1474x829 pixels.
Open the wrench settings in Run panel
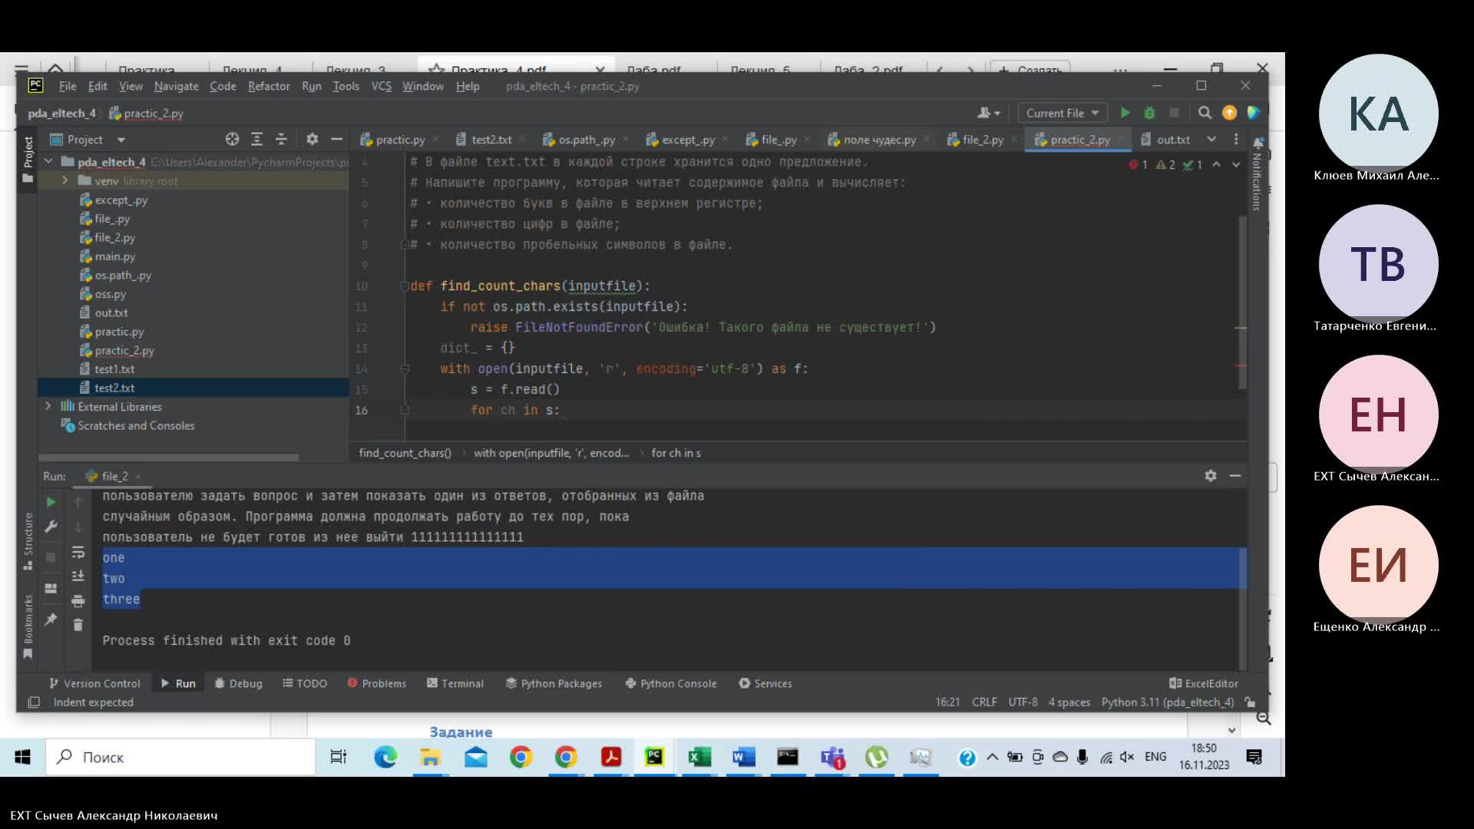51,527
